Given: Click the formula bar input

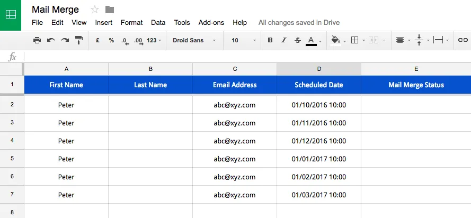Looking at the screenshot, I should tap(247, 57).
